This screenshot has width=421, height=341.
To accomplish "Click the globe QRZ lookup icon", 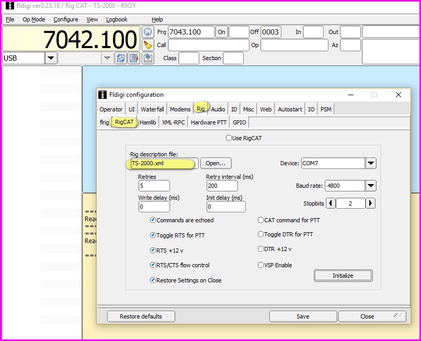I will (148, 32).
